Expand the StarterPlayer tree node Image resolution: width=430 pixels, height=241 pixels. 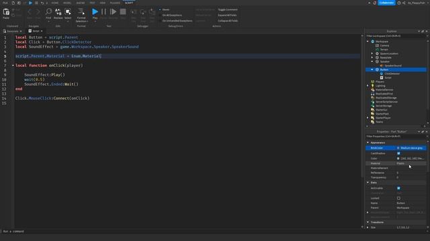point(368,118)
